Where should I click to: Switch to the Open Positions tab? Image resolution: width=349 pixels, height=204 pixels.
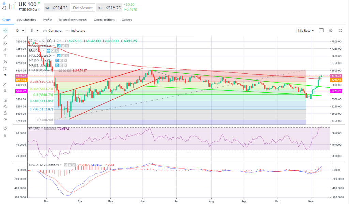click(x=104, y=20)
